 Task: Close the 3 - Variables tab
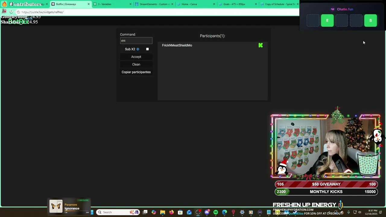pos(131,4)
